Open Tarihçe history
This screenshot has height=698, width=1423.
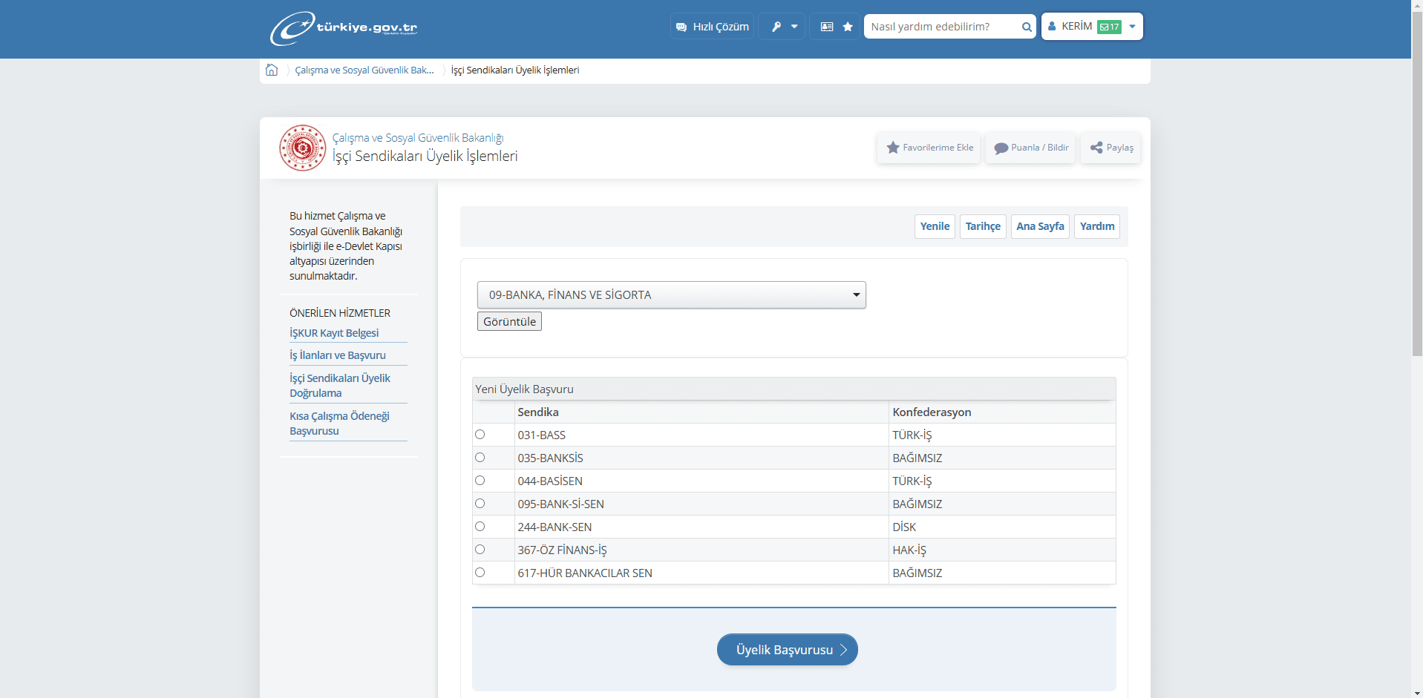(x=983, y=226)
